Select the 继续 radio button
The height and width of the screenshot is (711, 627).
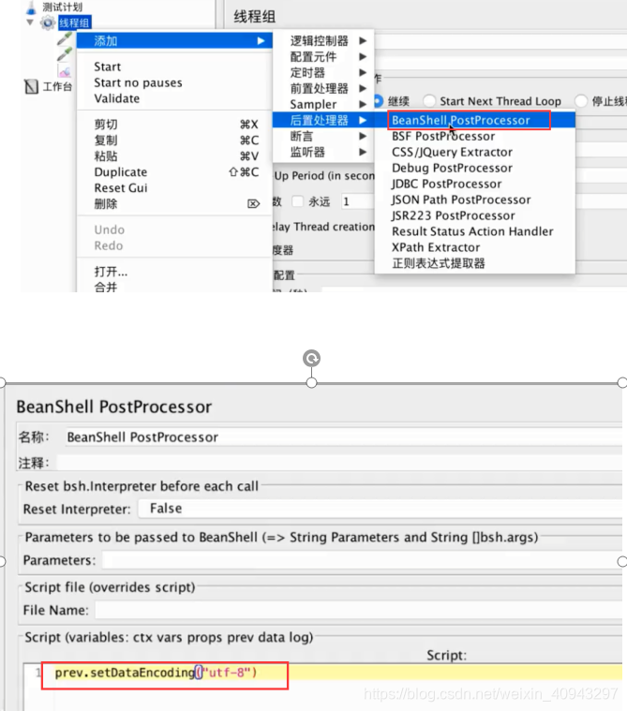point(378,100)
